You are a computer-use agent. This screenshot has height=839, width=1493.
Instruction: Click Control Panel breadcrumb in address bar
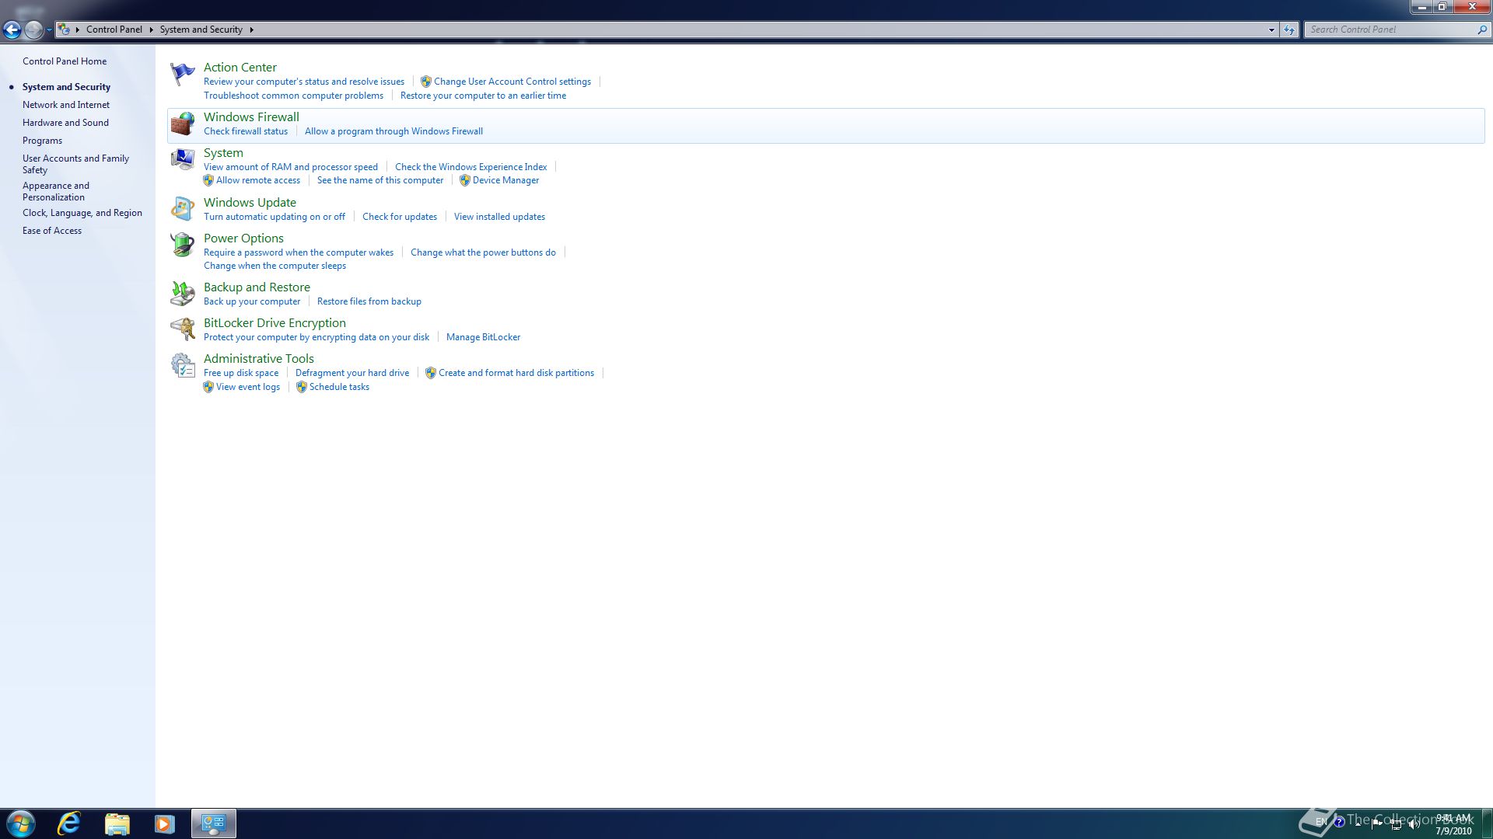click(114, 30)
